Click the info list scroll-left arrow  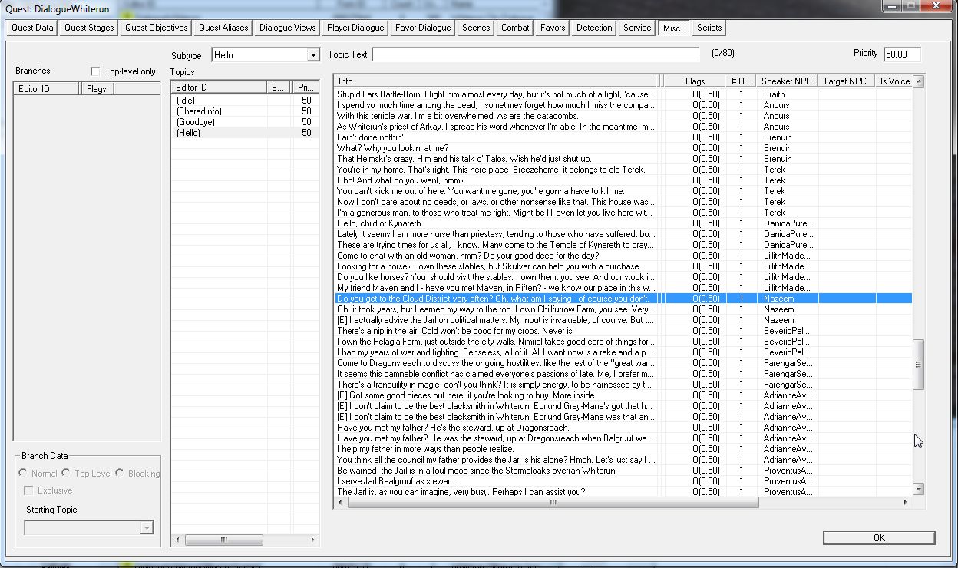(x=341, y=502)
